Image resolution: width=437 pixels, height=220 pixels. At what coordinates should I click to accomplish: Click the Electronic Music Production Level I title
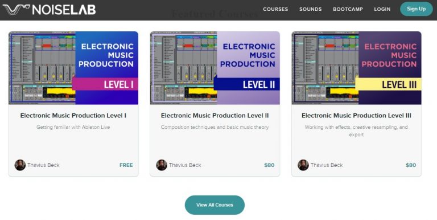pyautogui.click(x=73, y=116)
